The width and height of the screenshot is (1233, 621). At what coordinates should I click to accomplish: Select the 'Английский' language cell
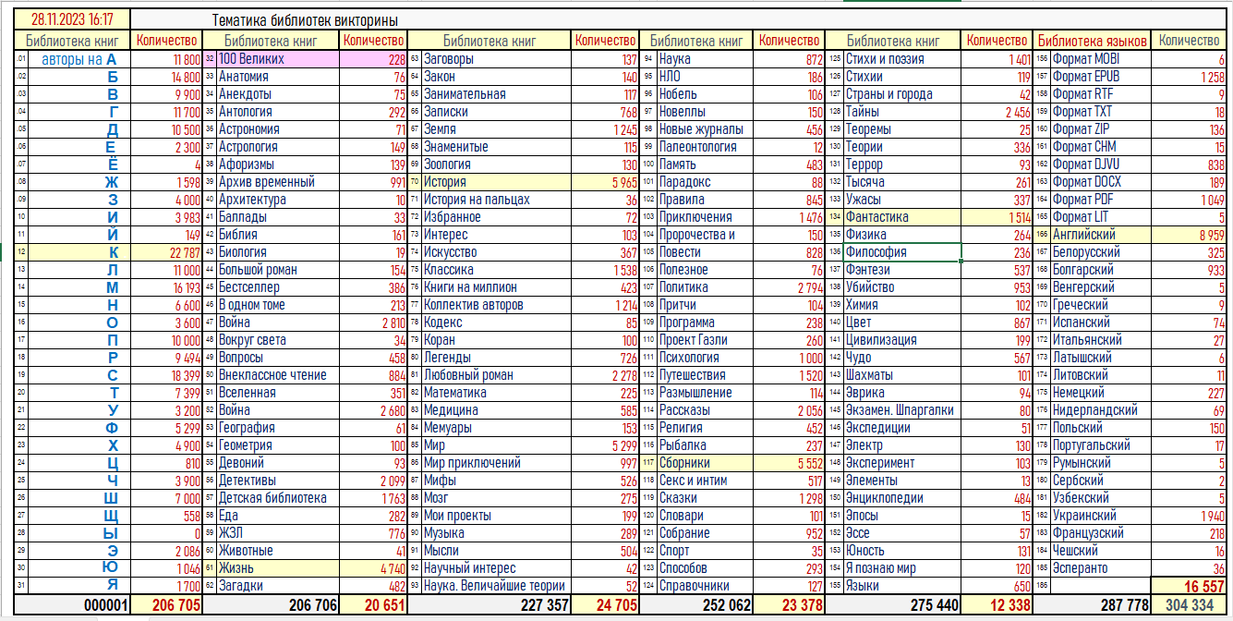pyautogui.click(x=1101, y=235)
